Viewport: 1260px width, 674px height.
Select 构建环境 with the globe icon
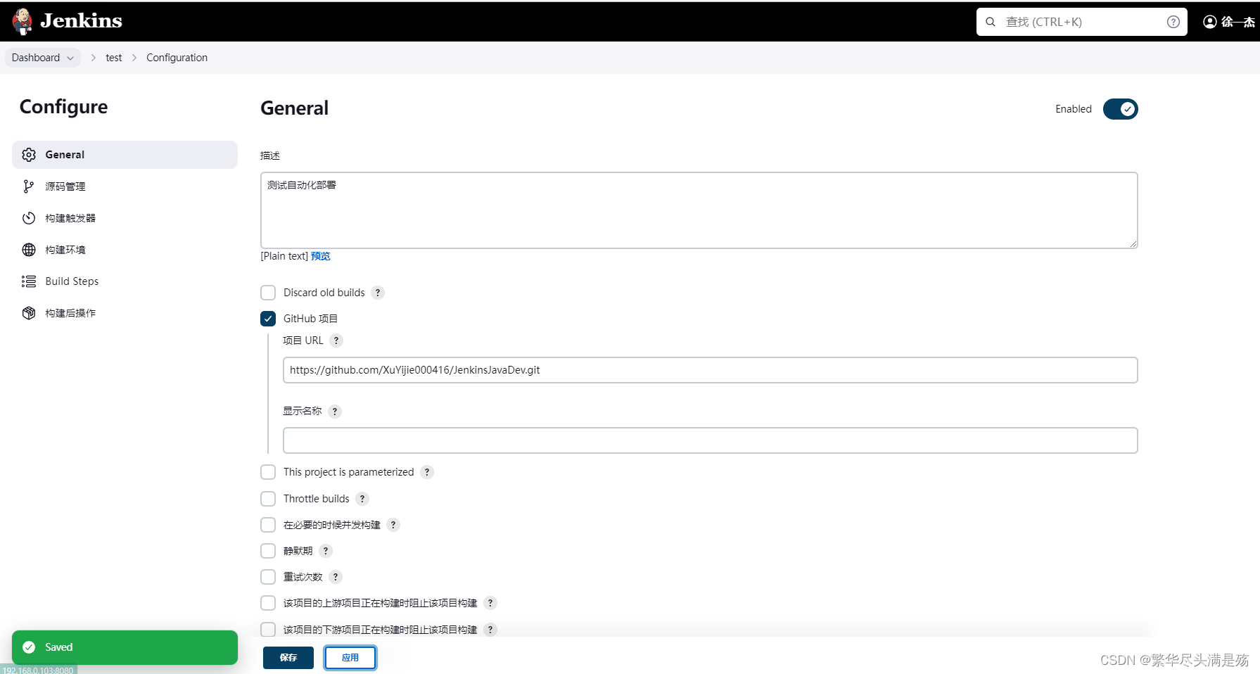coord(65,249)
